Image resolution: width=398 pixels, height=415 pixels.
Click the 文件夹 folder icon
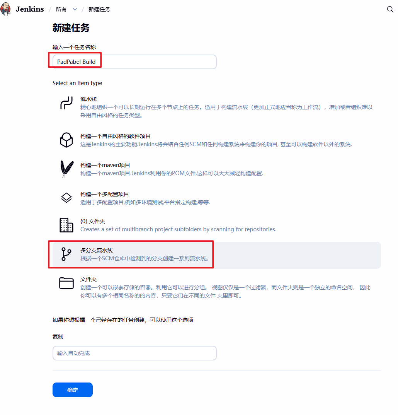coord(66,283)
